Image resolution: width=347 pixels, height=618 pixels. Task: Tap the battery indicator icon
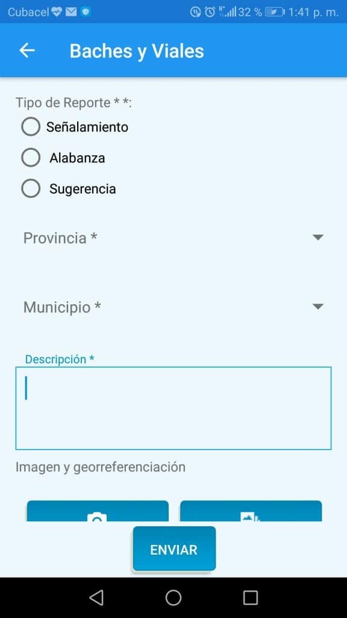[275, 12]
